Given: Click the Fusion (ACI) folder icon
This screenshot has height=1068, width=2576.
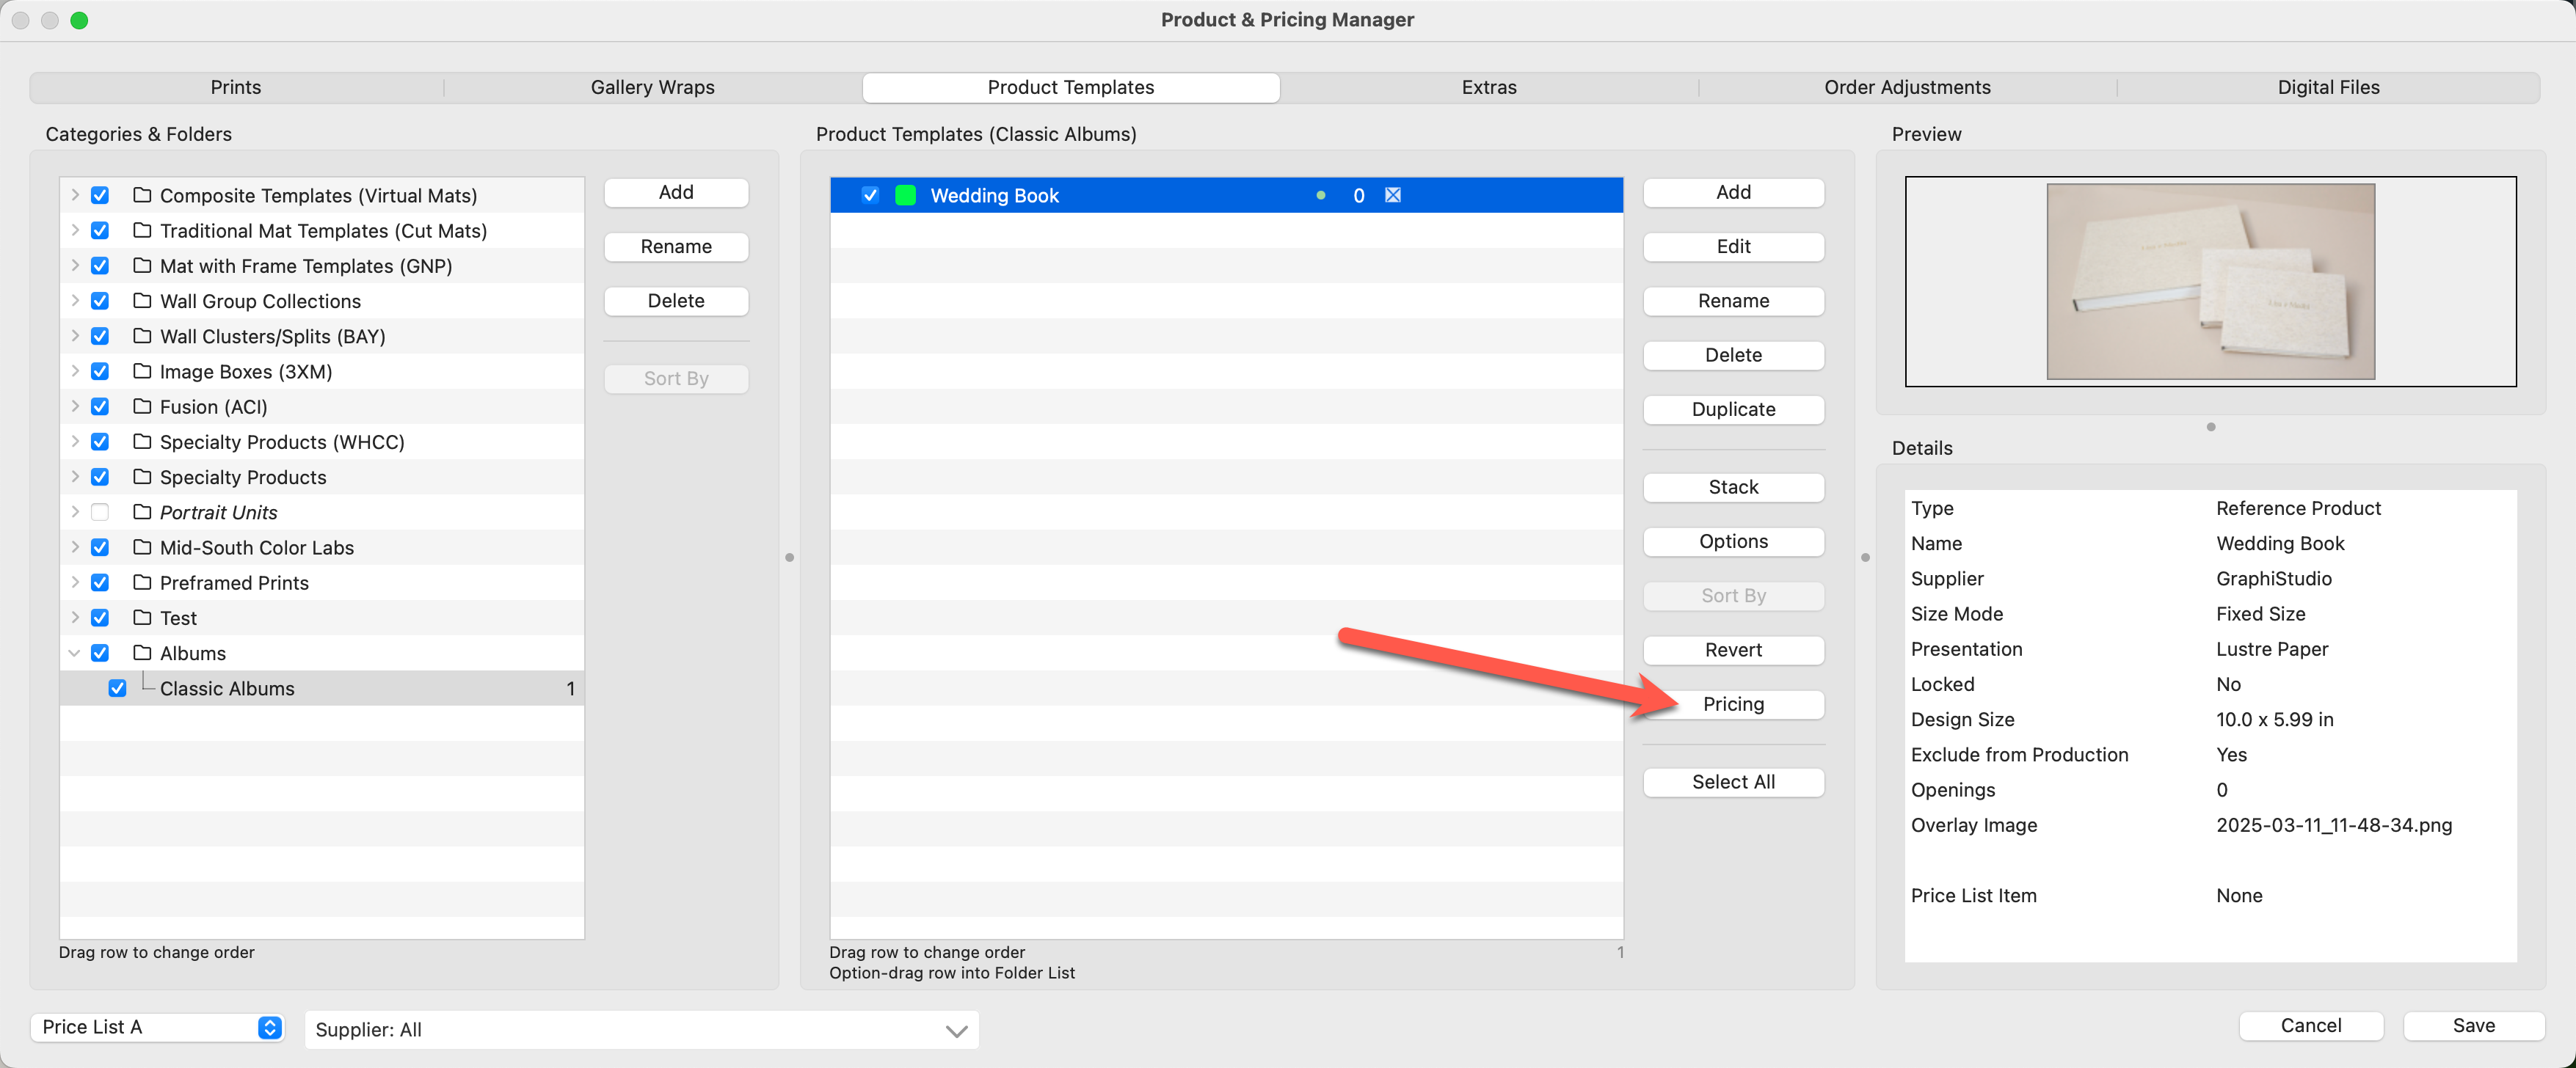Looking at the screenshot, I should [142, 406].
